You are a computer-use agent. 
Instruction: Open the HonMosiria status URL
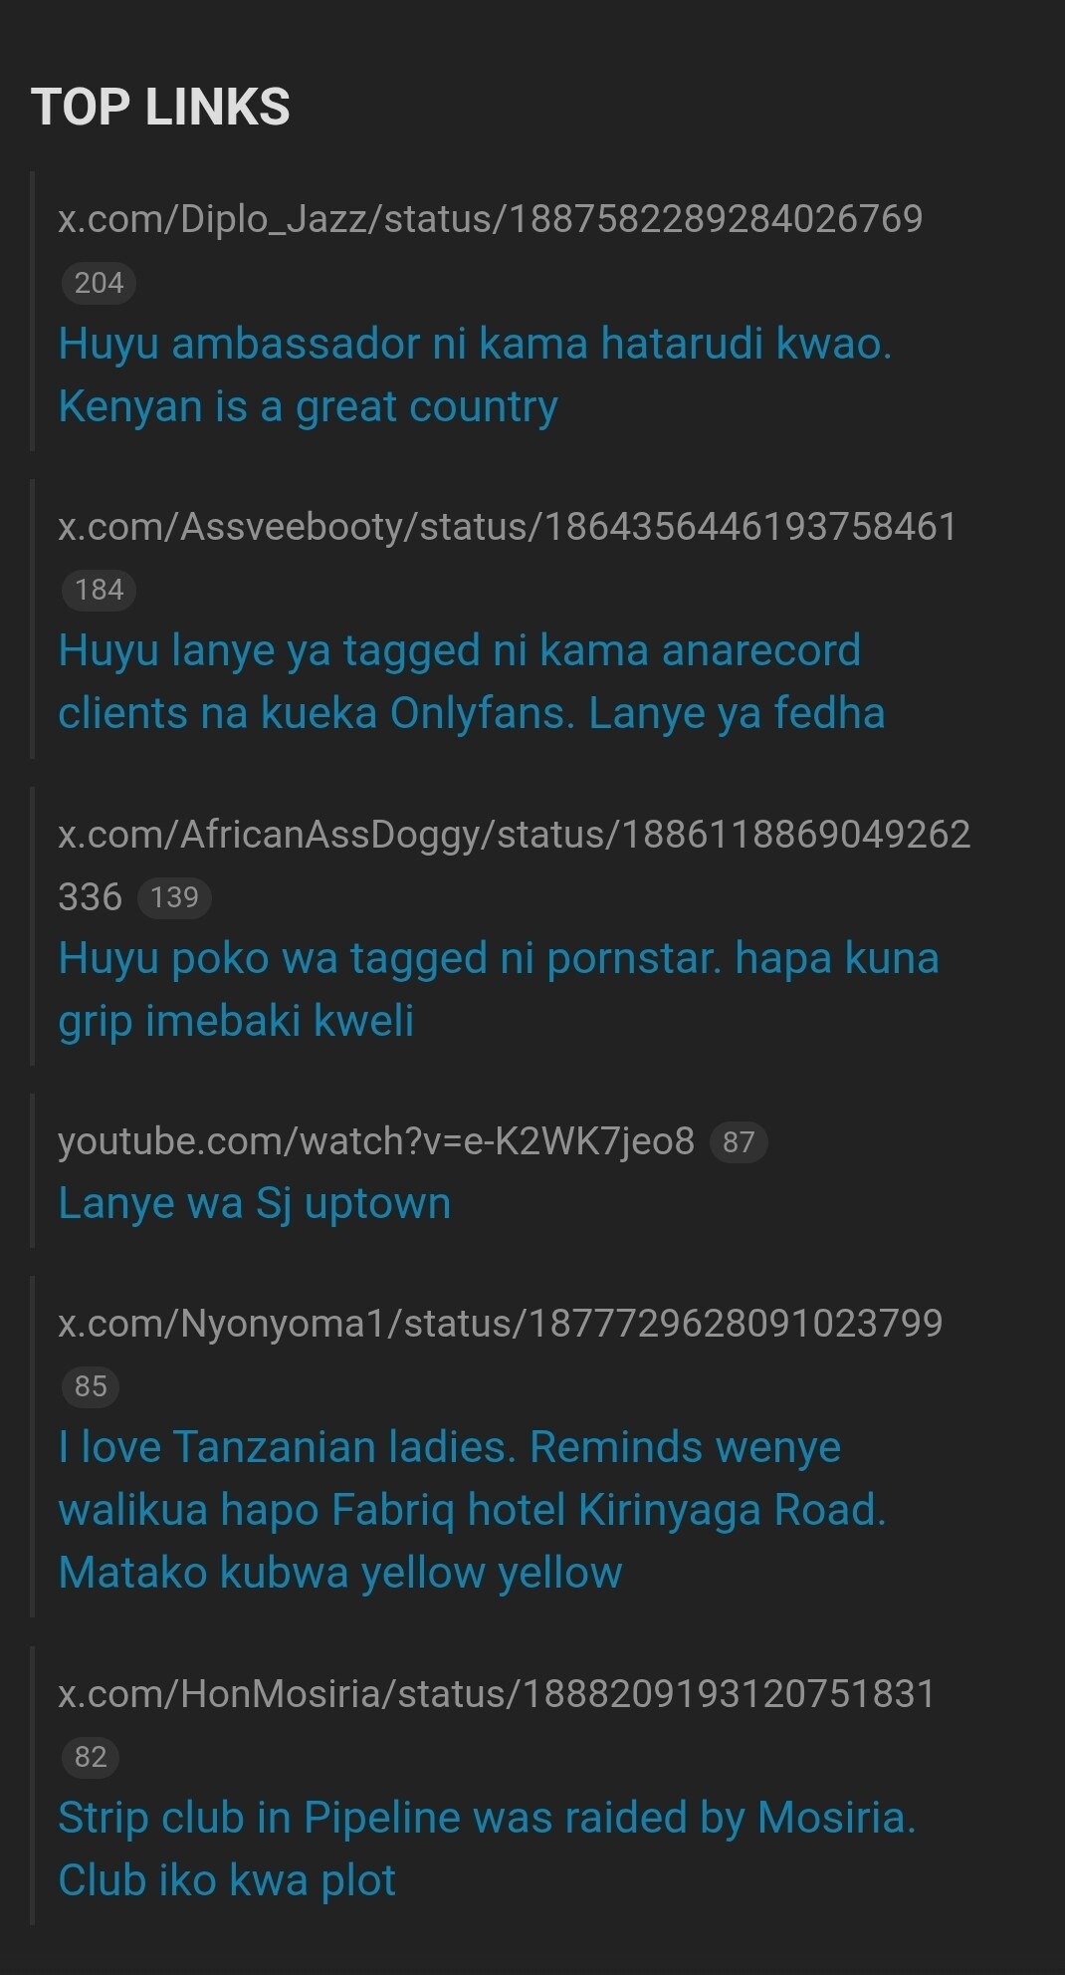[x=497, y=1693]
